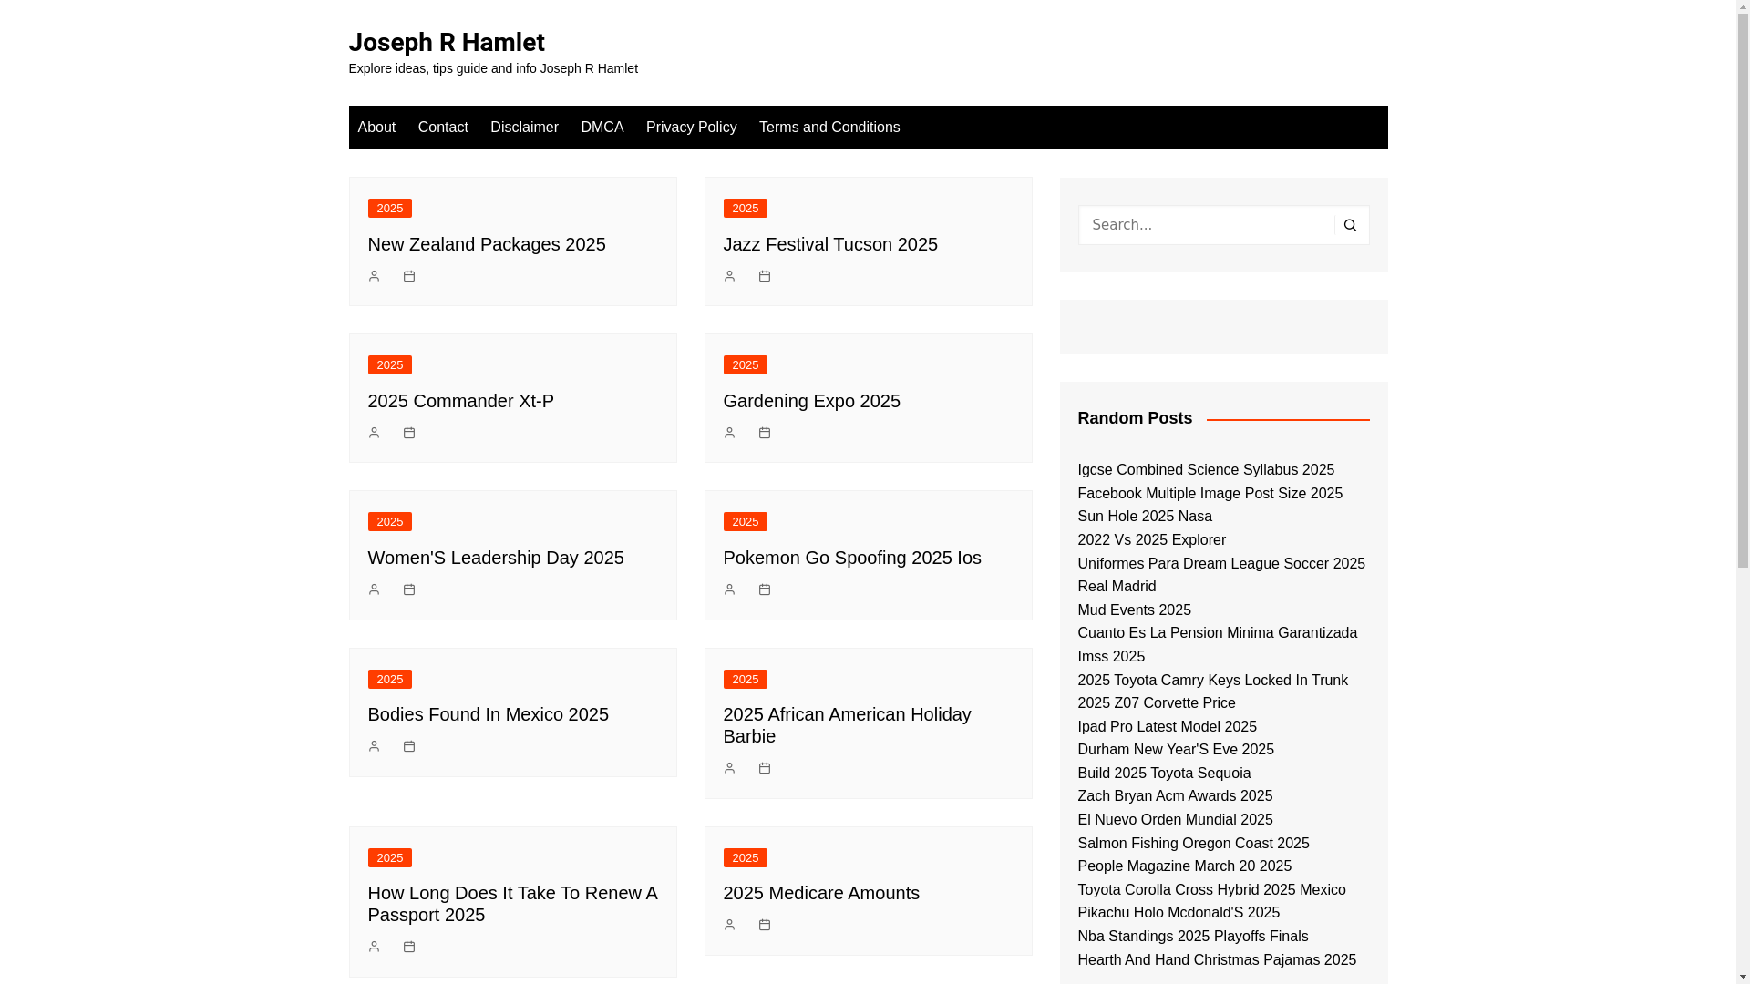This screenshot has height=984, width=1750.
Task: Open the Contact page
Action: [443, 128]
